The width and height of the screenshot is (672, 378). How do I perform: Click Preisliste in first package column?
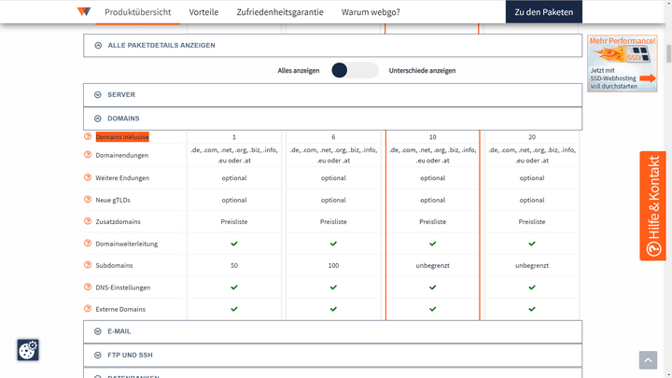tap(234, 221)
